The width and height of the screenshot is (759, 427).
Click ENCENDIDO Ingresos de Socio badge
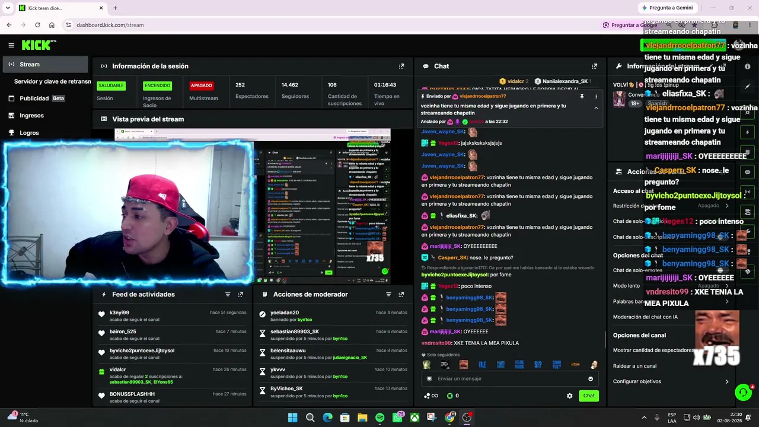(157, 85)
